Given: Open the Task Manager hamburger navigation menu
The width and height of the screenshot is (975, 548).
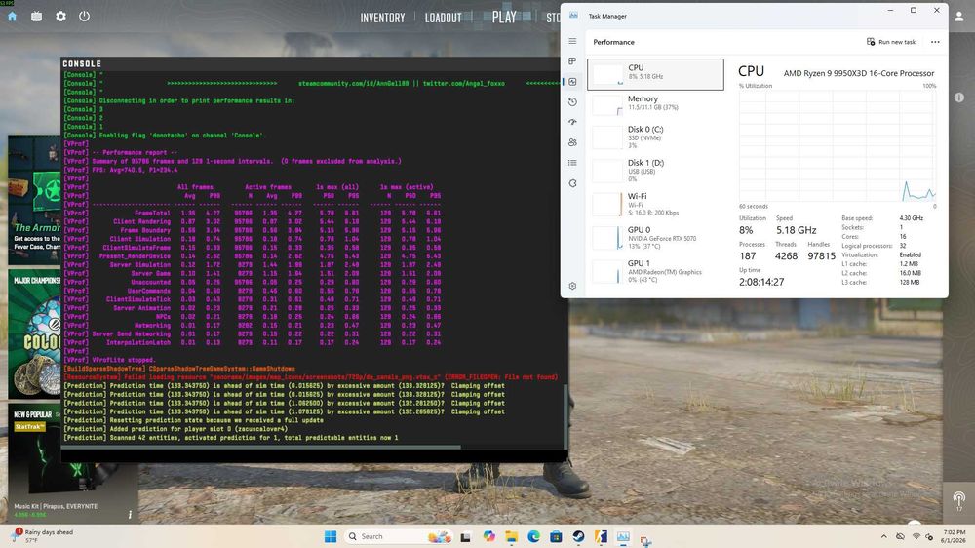Looking at the screenshot, I should (x=572, y=41).
